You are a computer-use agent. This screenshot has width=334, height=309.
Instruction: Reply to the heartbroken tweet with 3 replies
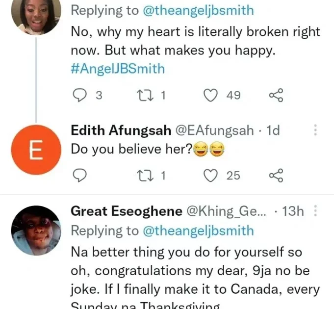pyautogui.click(x=79, y=95)
